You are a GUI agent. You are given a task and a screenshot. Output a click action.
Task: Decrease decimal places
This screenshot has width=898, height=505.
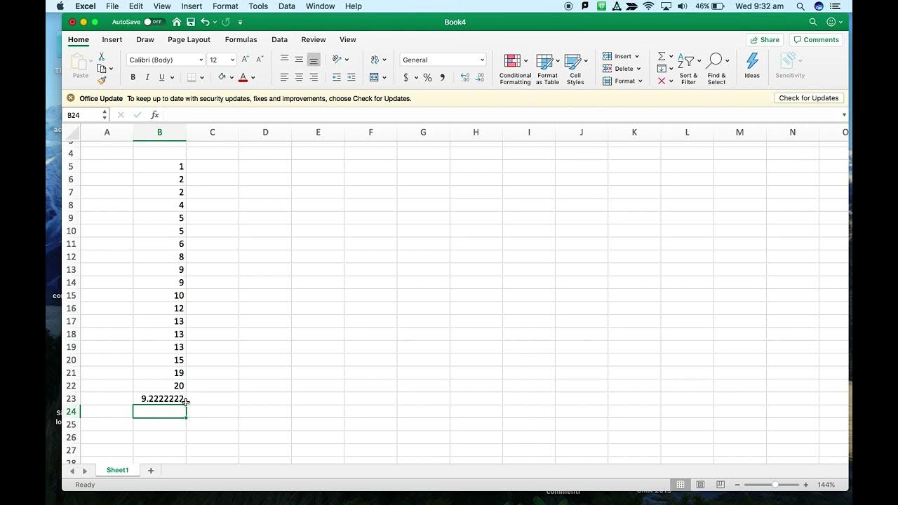tap(480, 77)
